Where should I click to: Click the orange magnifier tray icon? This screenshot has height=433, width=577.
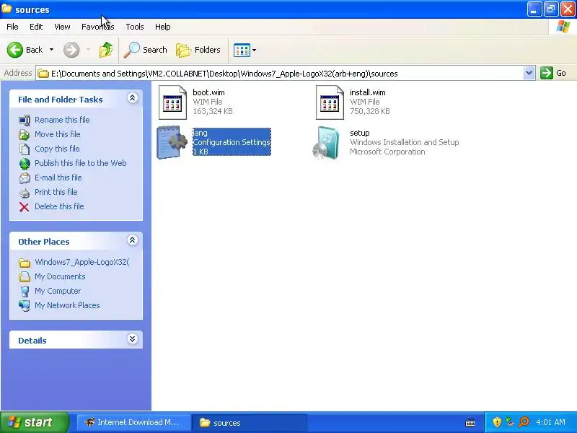pyautogui.click(x=524, y=422)
